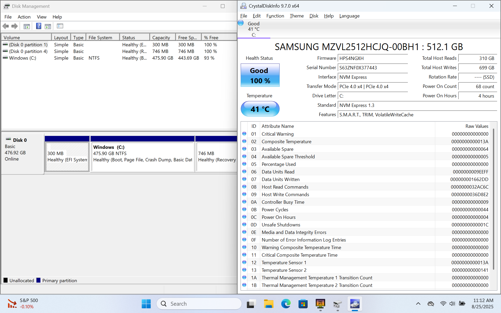Select the (Disk 0 partition 4) volume row
This screenshot has width=501, height=313.
pyautogui.click(x=119, y=51)
